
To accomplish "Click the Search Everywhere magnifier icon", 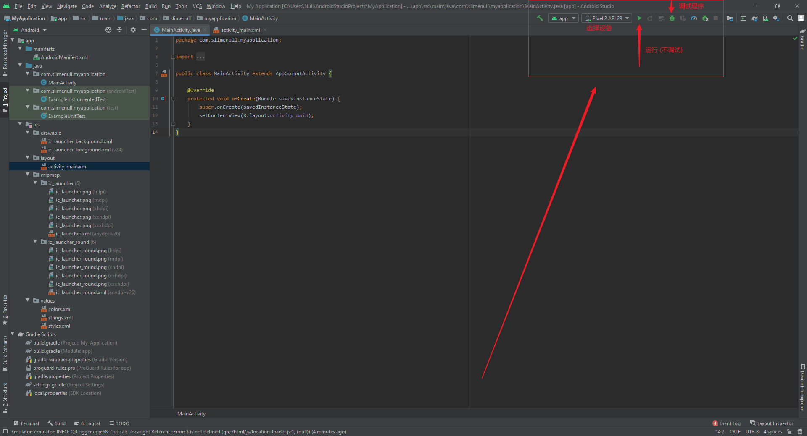I will pyautogui.click(x=790, y=18).
